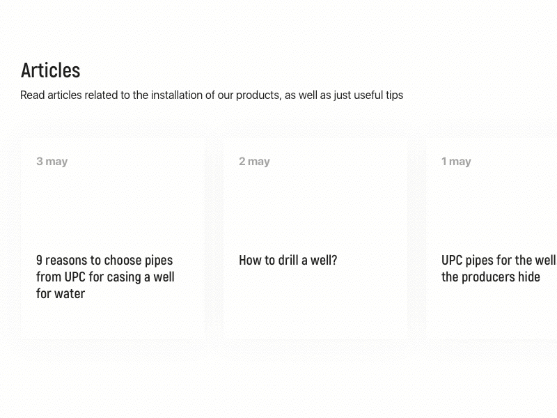The image size is (557, 418).
Task: Click the articles description subtitle text
Action: (212, 95)
